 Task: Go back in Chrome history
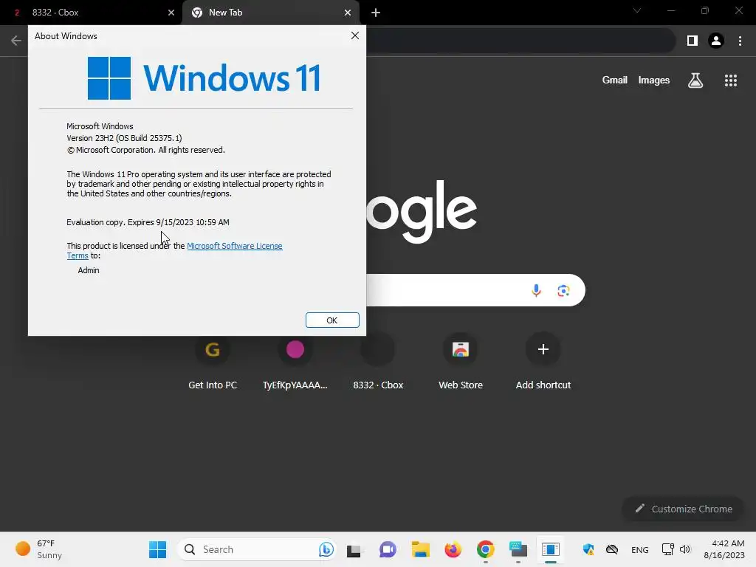[16, 41]
